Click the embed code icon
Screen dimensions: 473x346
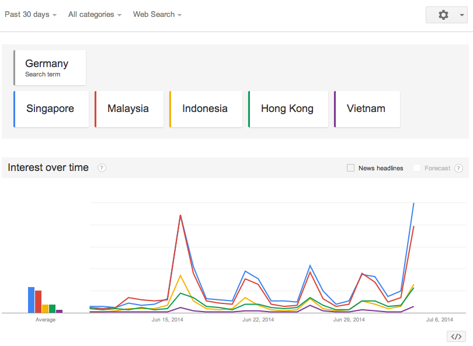pyautogui.click(x=456, y=336)
